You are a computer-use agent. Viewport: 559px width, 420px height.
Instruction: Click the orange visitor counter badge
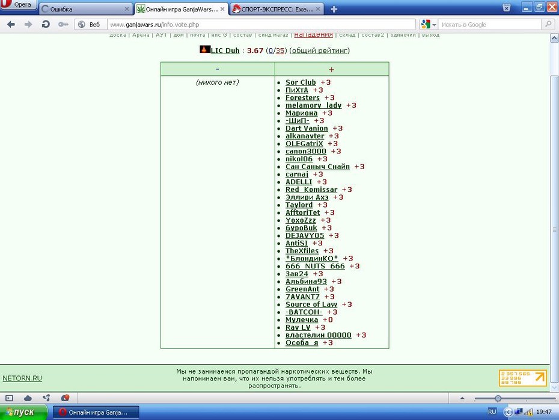523,378
